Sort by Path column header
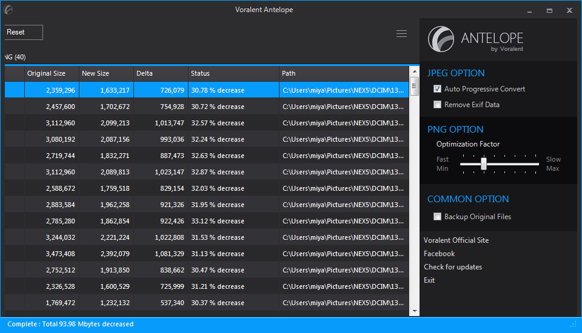Viewport: 582px width, 333px height. pyautogui.click(x=344, y=73)
